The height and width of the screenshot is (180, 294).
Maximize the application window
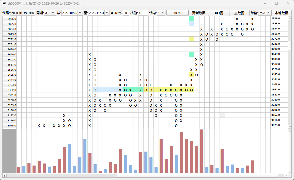tap(276, 3)
